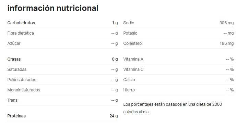Screen dimensions: 238x127
Task: Click the 305 mg sodium value
Action: tap(226, 23)
